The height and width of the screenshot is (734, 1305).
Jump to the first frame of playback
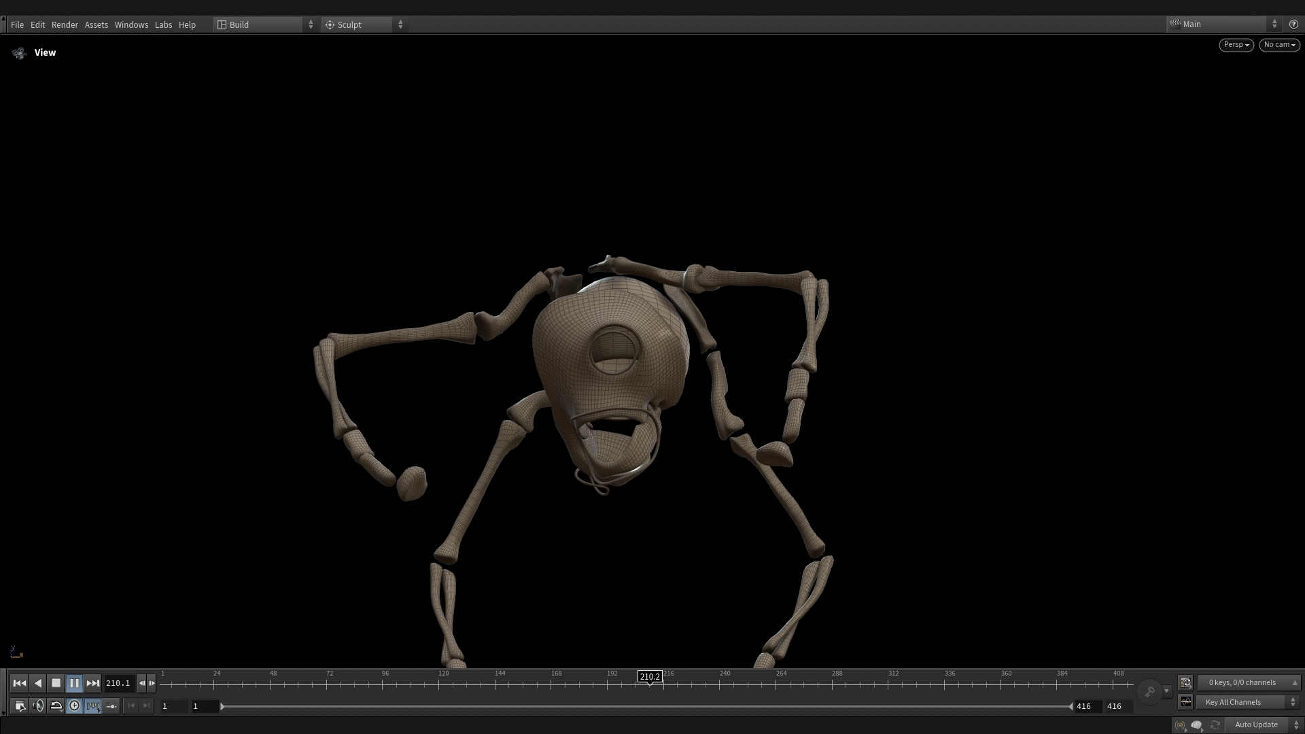pos(19,683)
